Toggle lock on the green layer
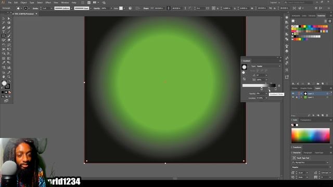333x187 pixels. pos(297,97)
